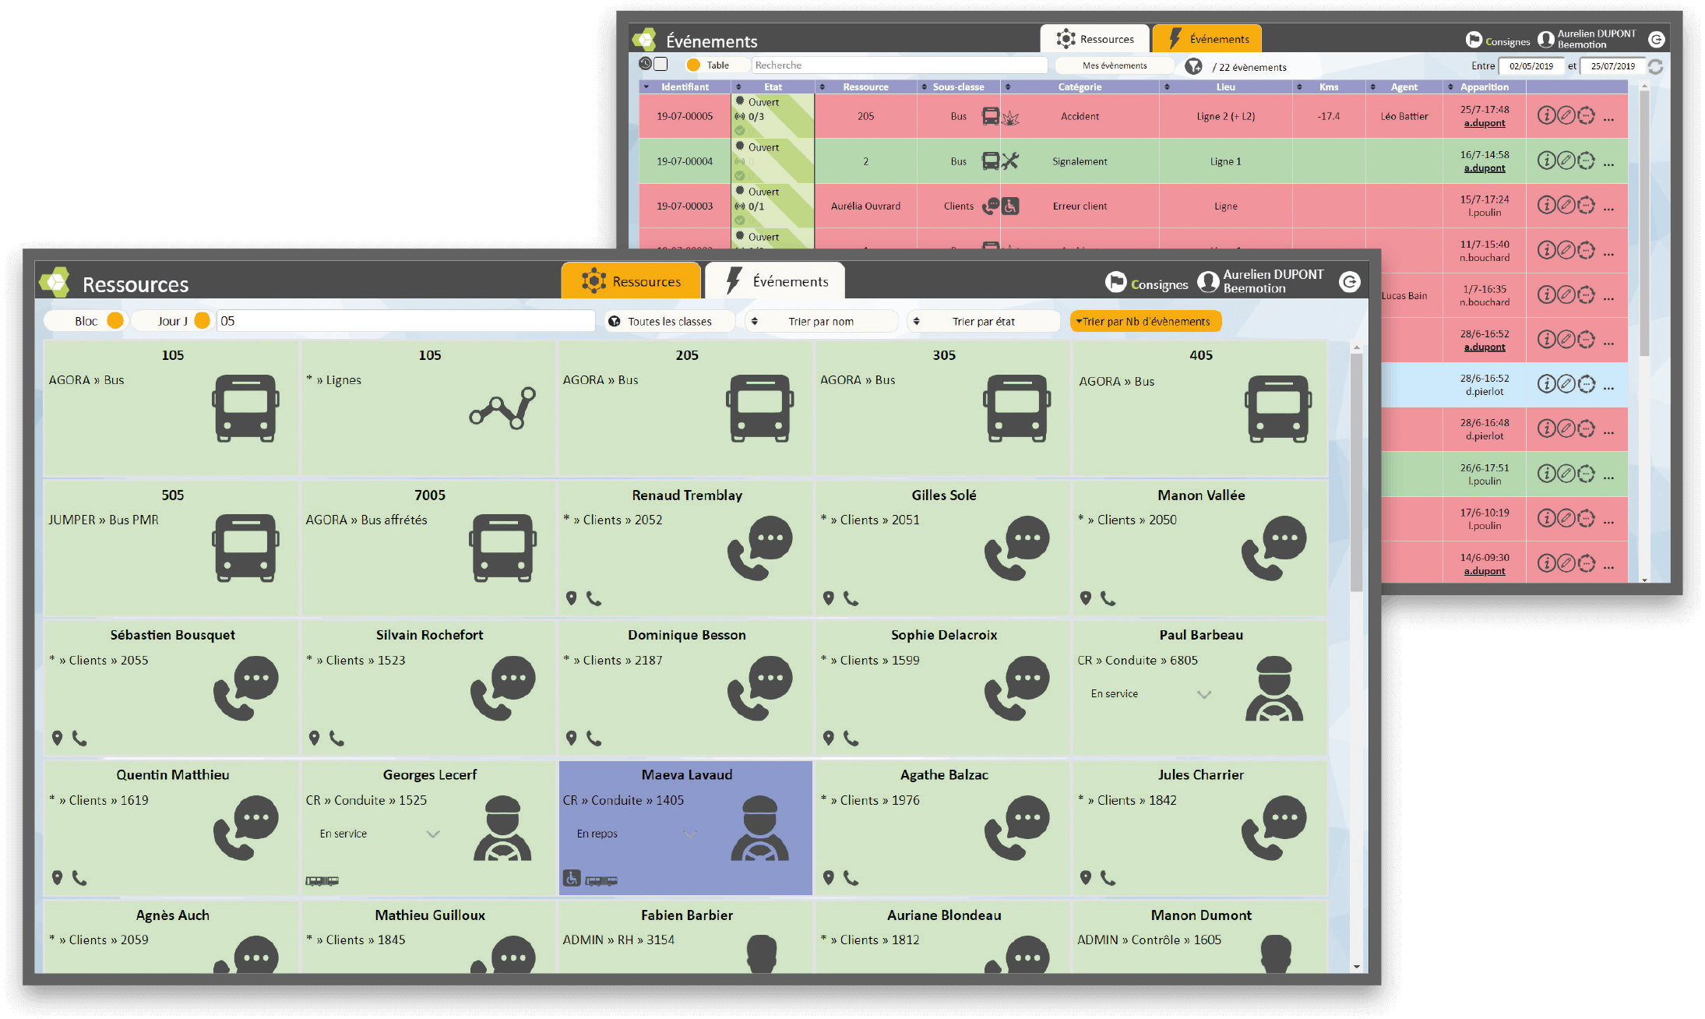
Task: Click driver icon on Paul Barbeau card
Action: pyautogui.click(x=1273, y=689)
